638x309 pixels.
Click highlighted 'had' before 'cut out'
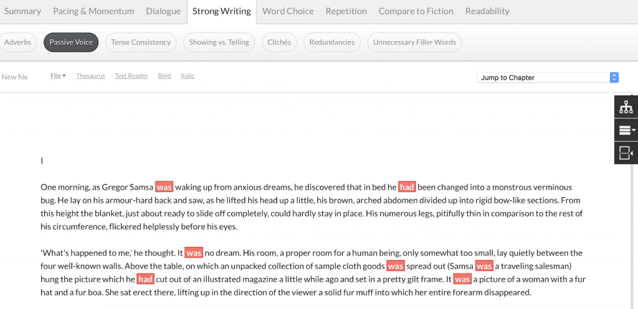tap(145, 280)
